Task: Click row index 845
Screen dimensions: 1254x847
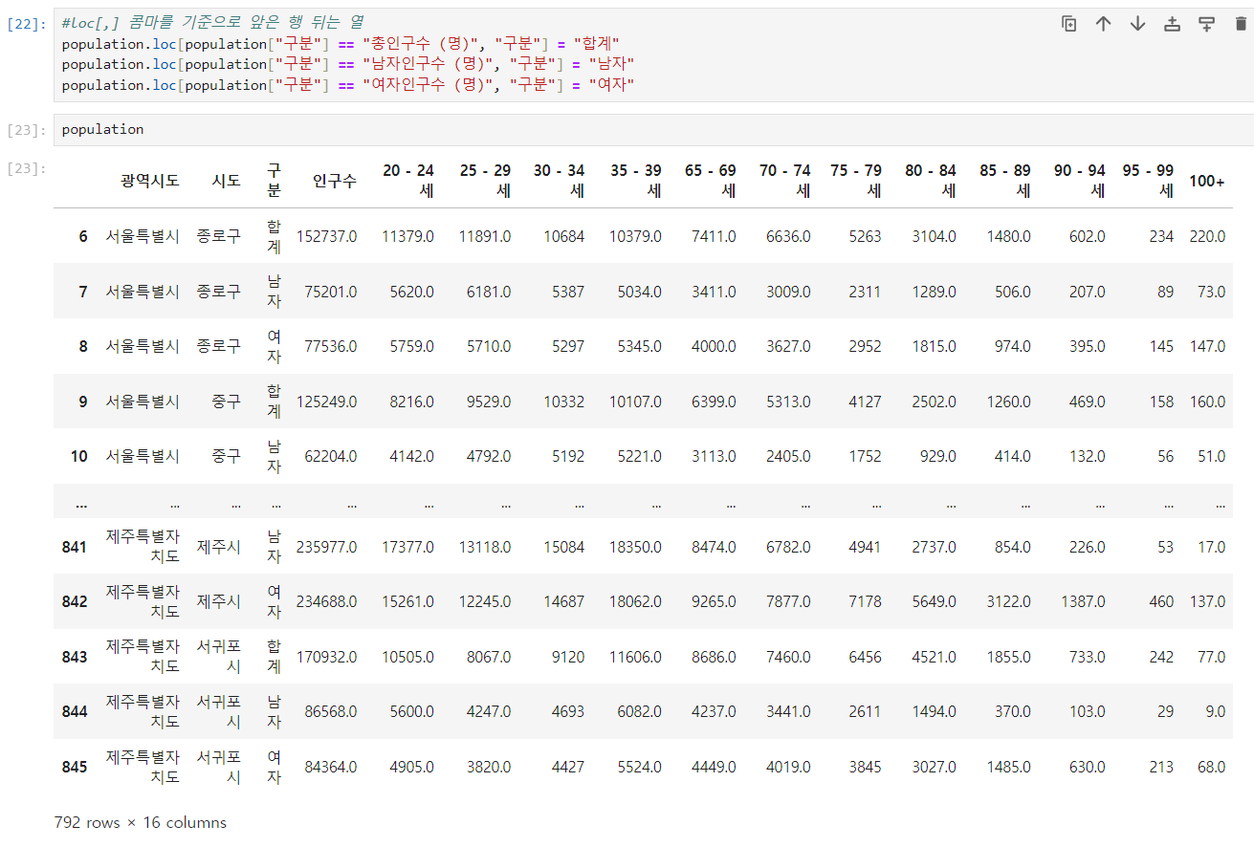Action: coord(75,767)
